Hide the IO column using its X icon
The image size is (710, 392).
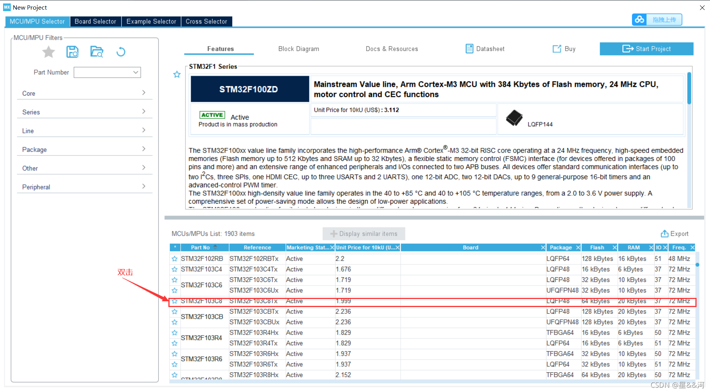pyautogui.click(x=665, y=247)
